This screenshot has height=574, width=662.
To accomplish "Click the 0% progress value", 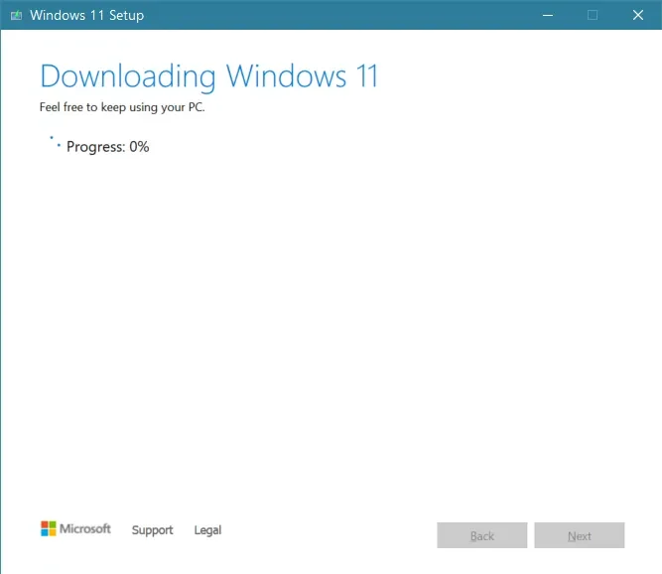I will pyautogui.click(x=139, y=147).
